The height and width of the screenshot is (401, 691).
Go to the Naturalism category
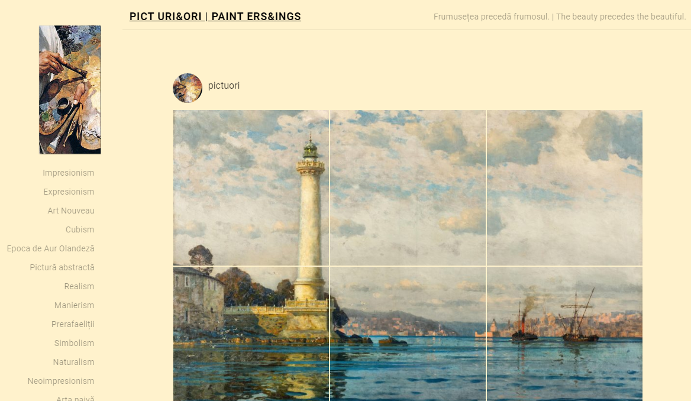[73, 362]
